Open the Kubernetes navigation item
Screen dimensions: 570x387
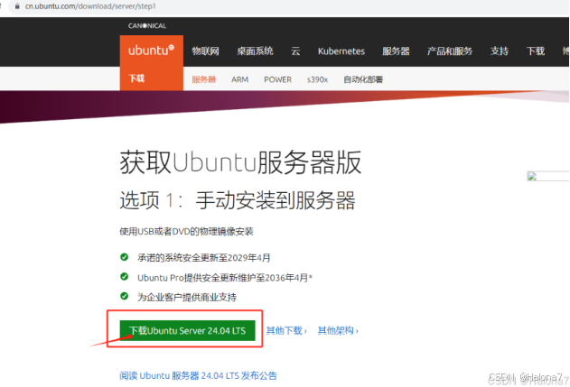(x=341, y=51)
